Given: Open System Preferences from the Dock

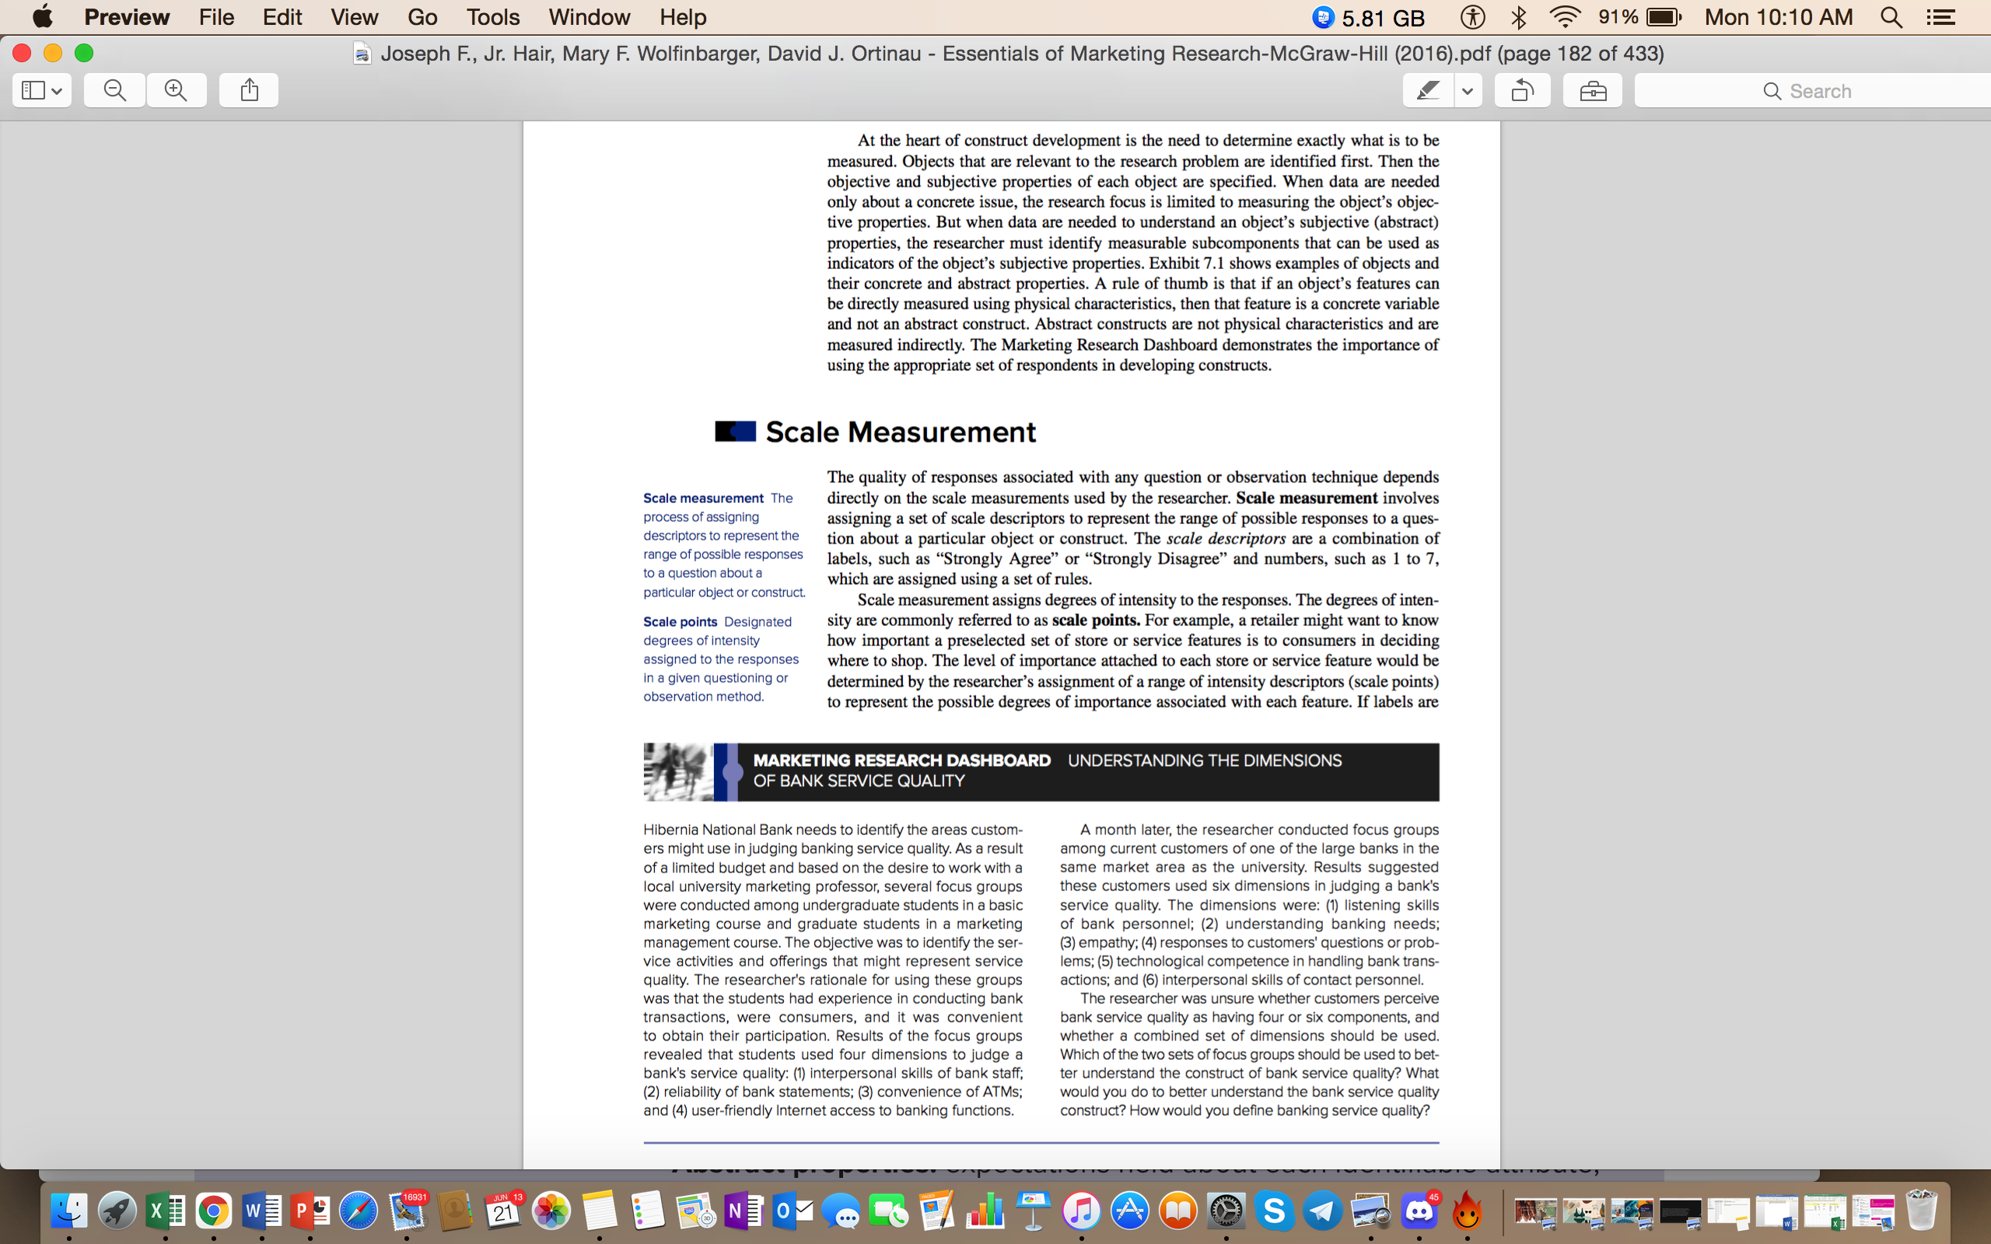Looking at the screenshot, I should tap(1226, 1211).
